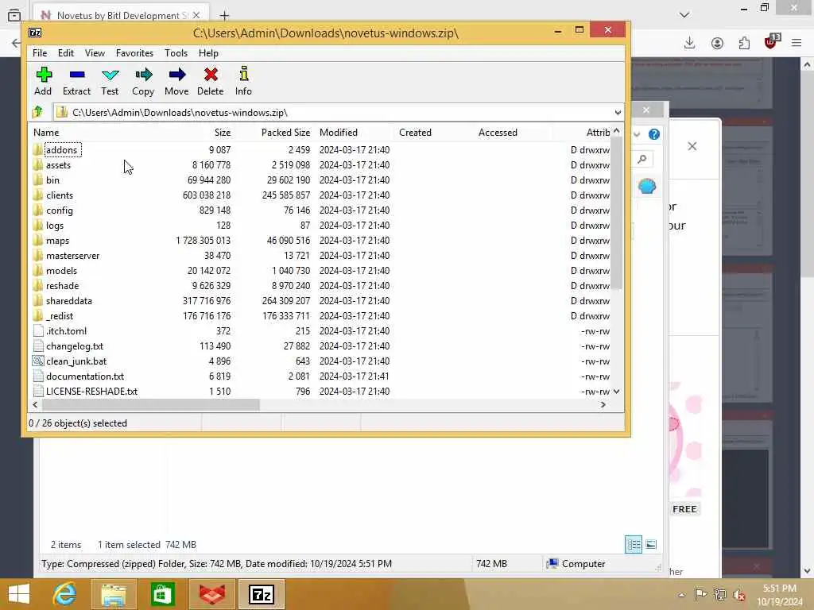Click the Test archive toolbar button

(x=110, y=81)
